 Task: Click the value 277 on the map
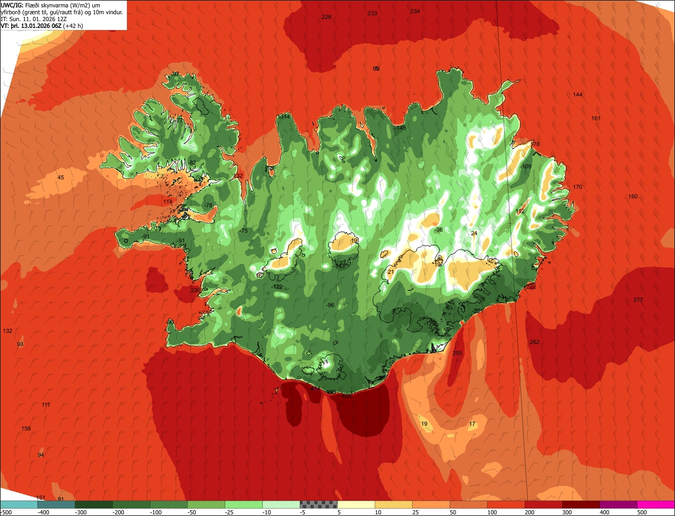coord(638,300)
